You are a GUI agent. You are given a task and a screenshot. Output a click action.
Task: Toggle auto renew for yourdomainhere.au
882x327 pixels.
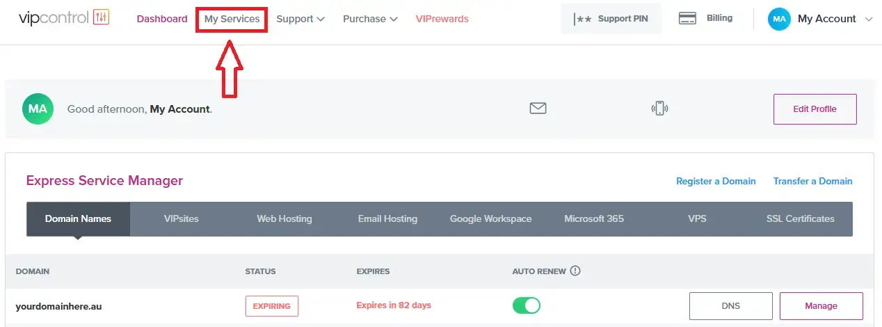pyautogui.click(x=526, y=305)
